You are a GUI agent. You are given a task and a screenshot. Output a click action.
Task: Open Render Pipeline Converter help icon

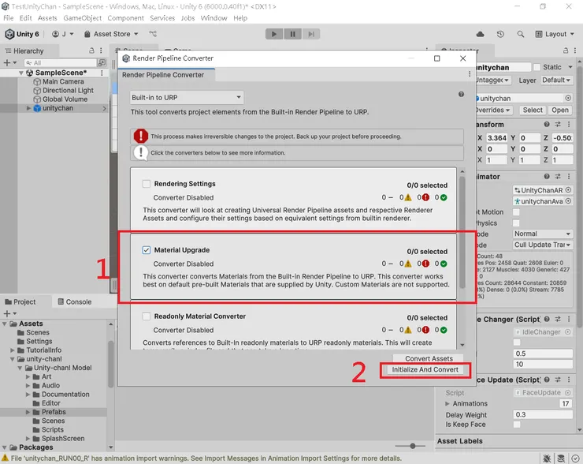click(461, 94)
